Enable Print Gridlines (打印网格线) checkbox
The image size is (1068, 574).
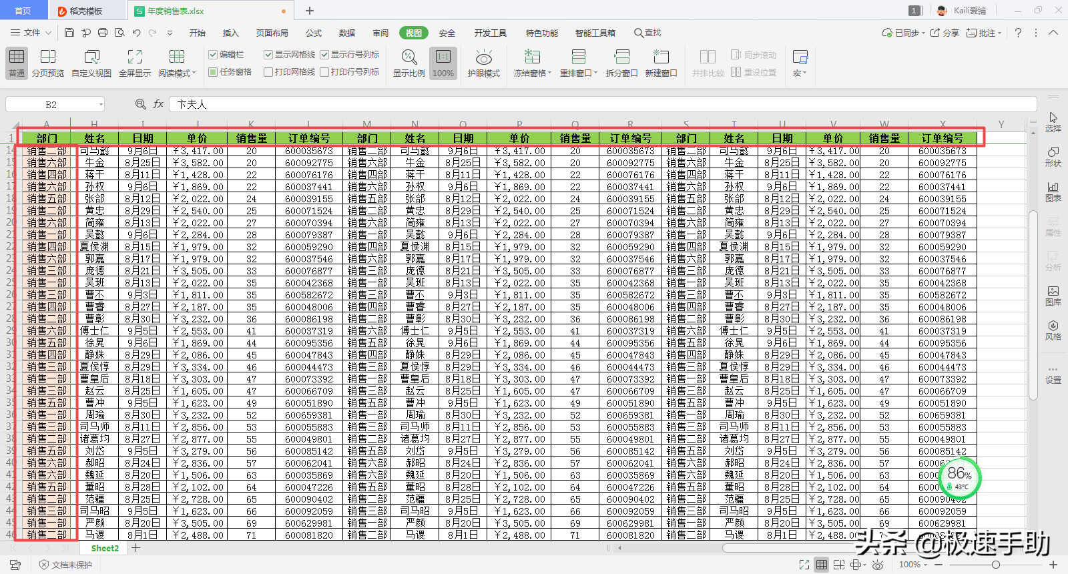tap(268, 72)
